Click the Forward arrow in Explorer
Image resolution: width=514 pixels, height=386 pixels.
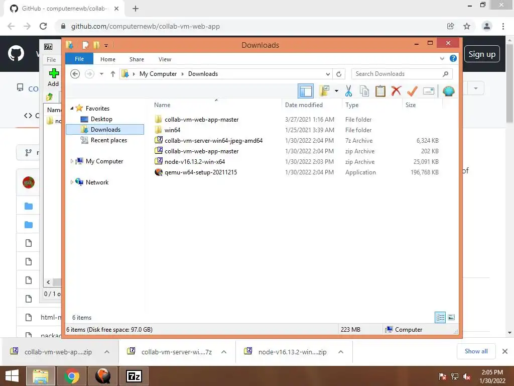point(89,74)
